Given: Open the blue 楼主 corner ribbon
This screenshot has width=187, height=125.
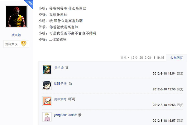Looking at the screenshot, I should pos(29,3).
